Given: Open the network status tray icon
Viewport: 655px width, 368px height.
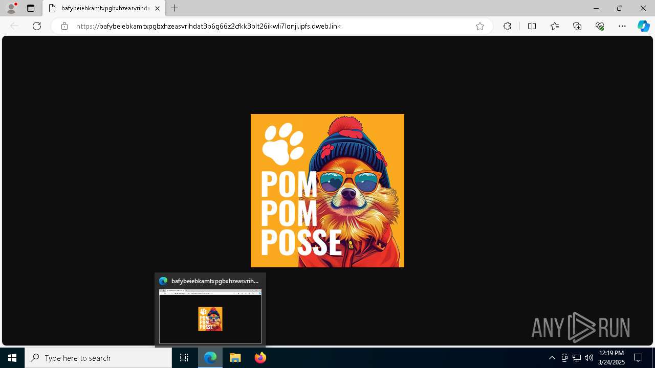Looking at the screenshot, I should coord(577,358).
